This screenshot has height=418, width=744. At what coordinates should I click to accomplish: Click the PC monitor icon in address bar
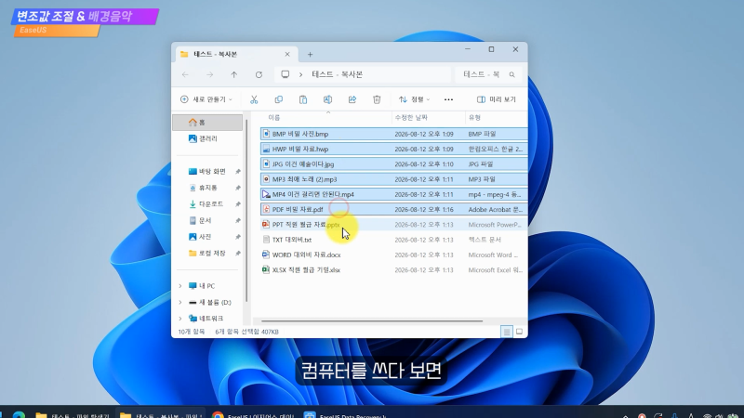click(x=286, y=74)
